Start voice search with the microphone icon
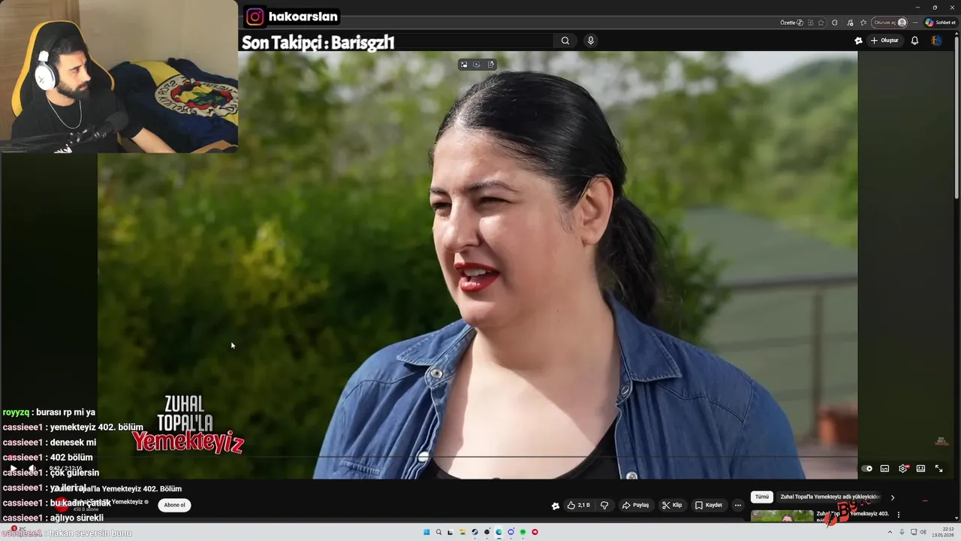This screenshot has height=541, width=961. click(591, 41)
